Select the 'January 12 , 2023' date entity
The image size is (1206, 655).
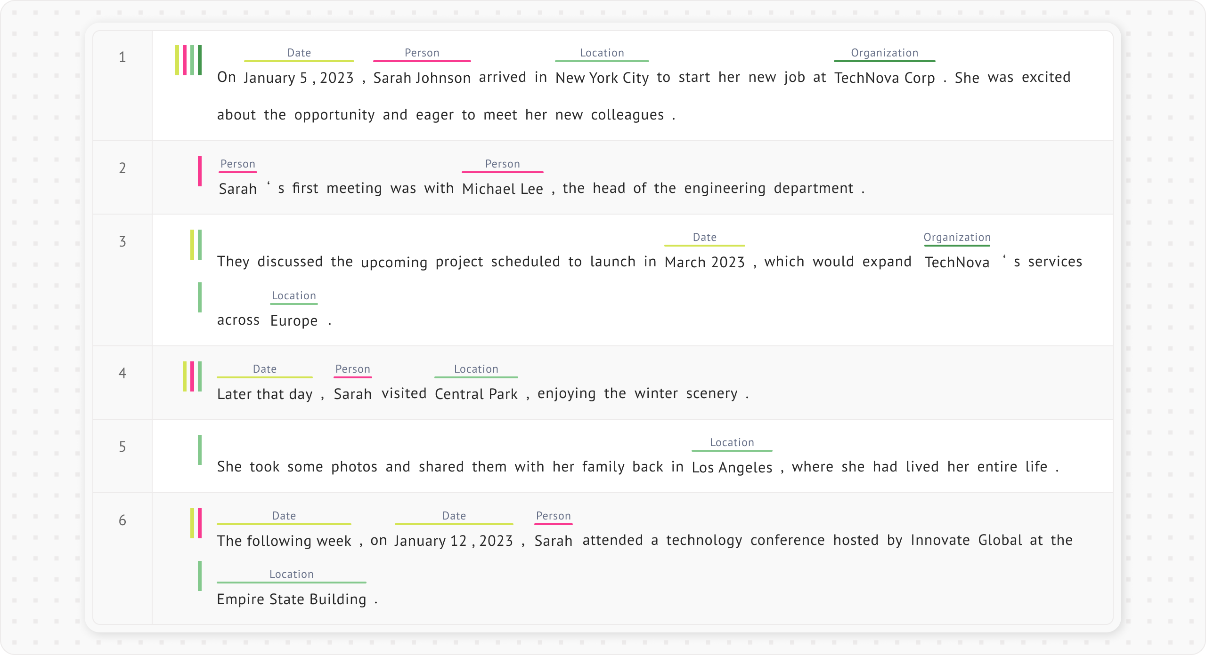pos(454,541)
